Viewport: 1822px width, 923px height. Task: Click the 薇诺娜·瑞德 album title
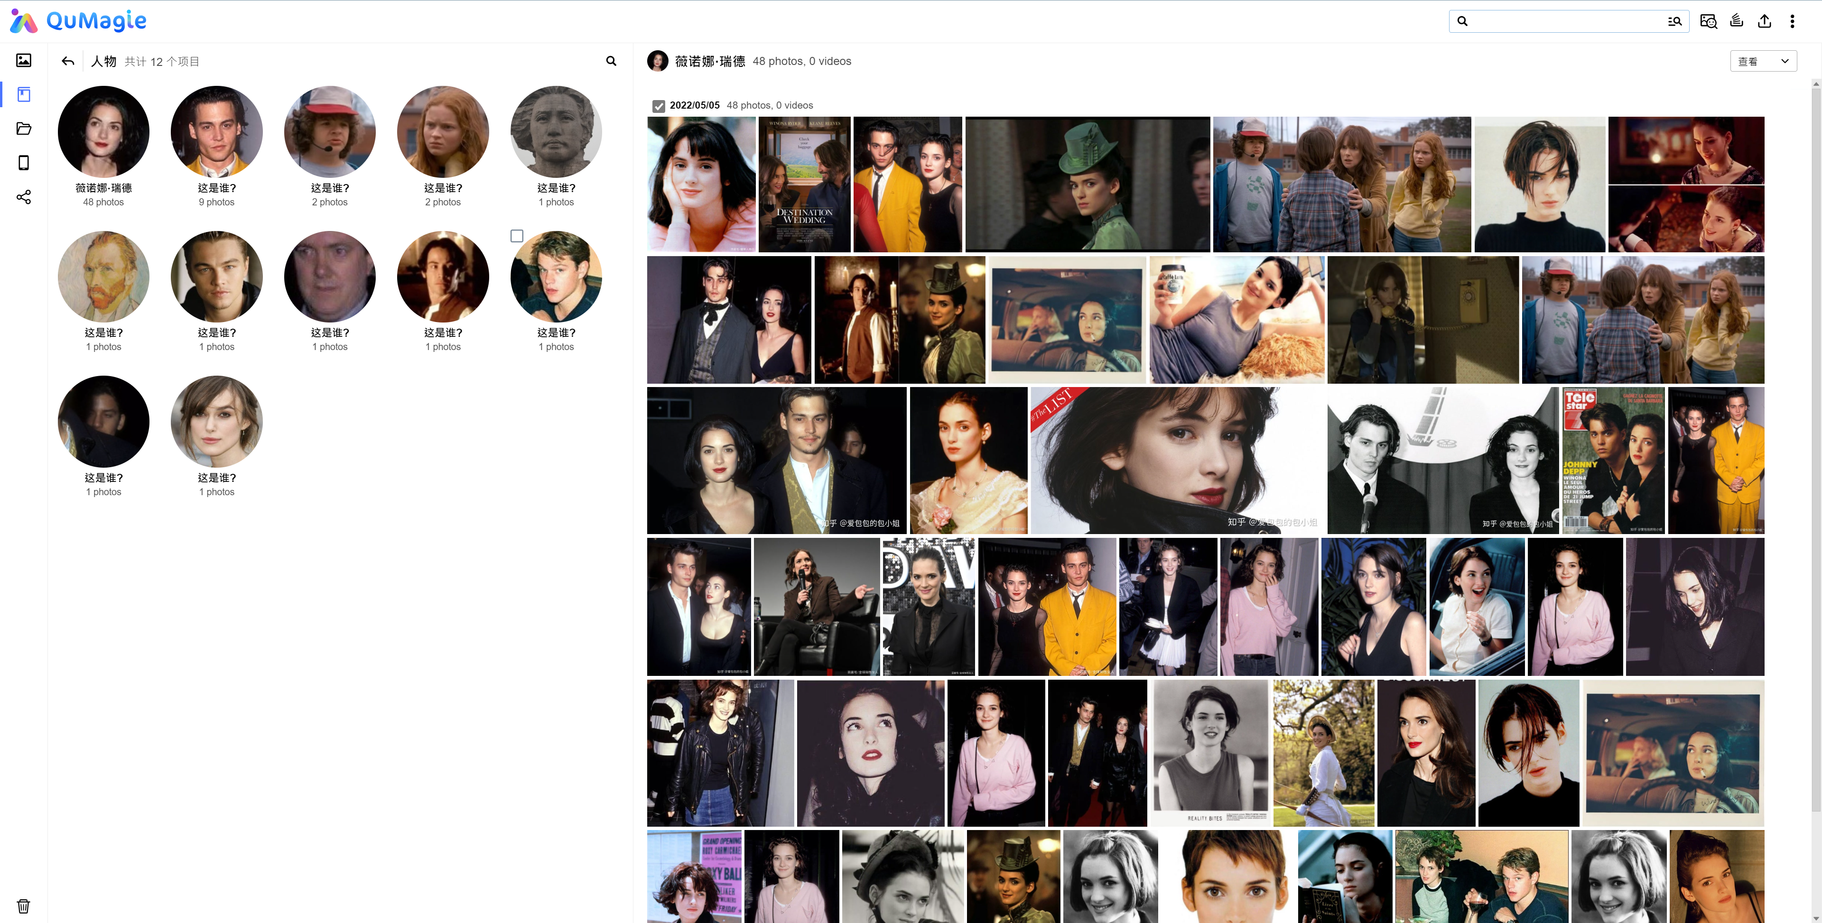click(x=709, y=62)
